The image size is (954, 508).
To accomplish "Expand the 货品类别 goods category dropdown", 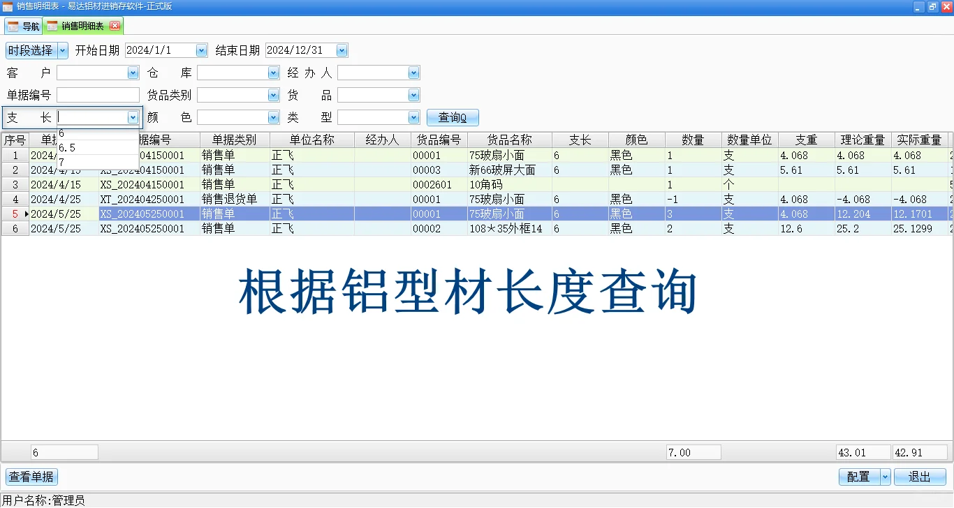I will (x=273, y=94).
